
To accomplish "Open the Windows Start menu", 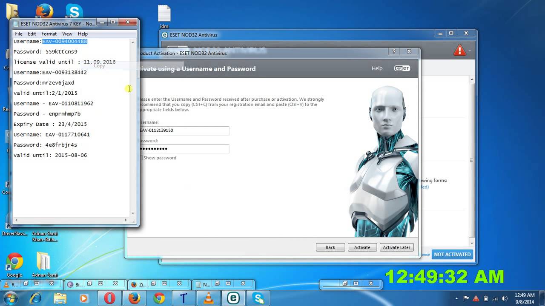I will (11, 298).
